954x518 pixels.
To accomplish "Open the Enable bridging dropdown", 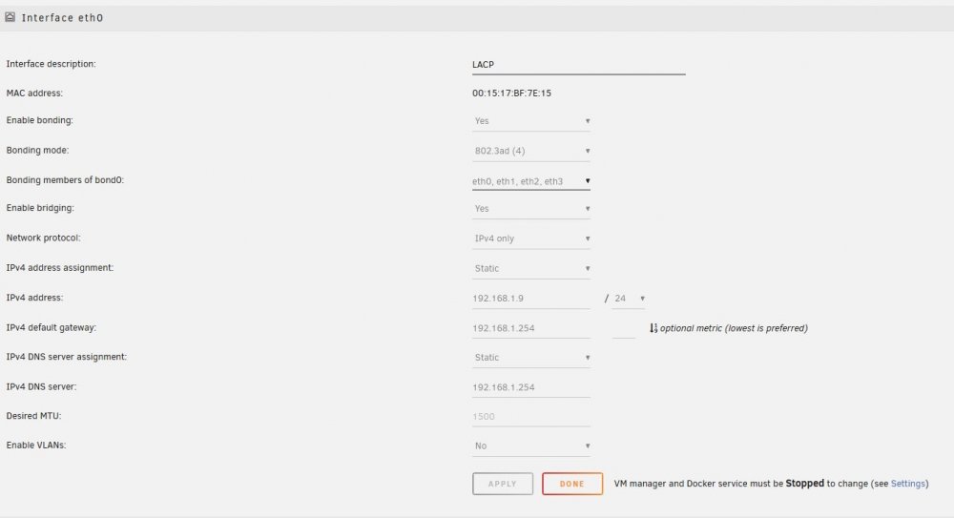I will [x=531, y=209].
